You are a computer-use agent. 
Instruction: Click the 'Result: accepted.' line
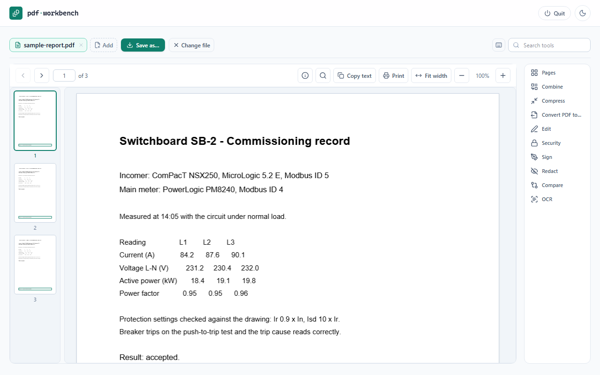[150, 357]
